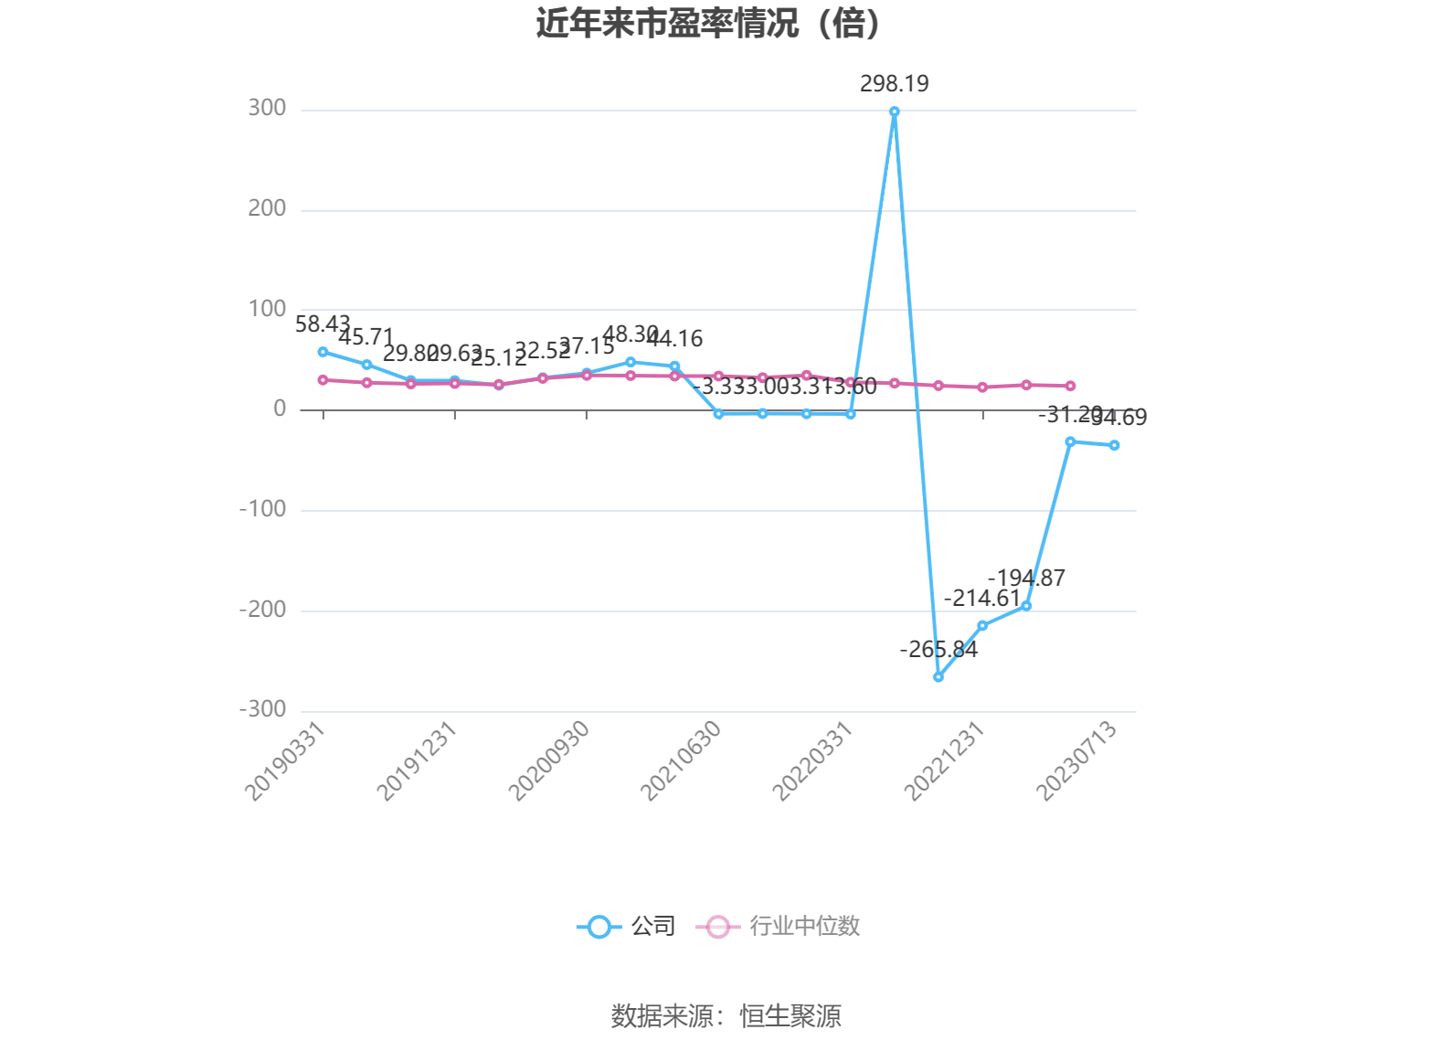Click the final -34.69 data point
The image size is (1453, 1051).
(x=1114, y=445)
